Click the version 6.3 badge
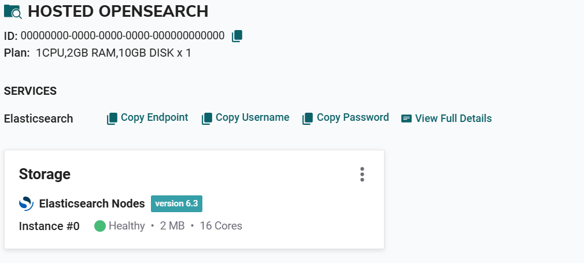 click(176, 203)
